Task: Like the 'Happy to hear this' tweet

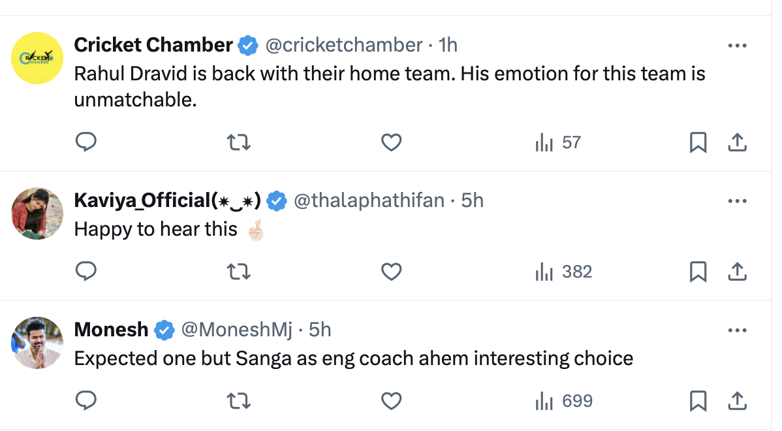Action: [x=391, y=271]
